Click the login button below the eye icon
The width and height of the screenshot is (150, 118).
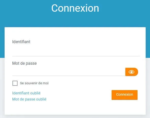pos(125,95)
